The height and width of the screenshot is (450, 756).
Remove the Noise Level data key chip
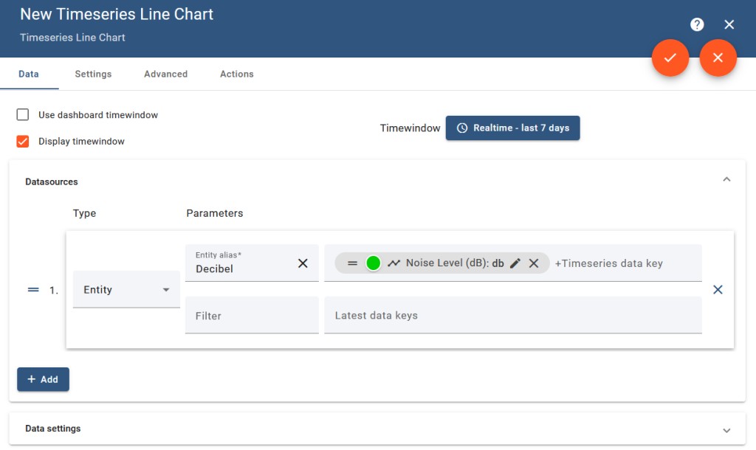[534, 263]
